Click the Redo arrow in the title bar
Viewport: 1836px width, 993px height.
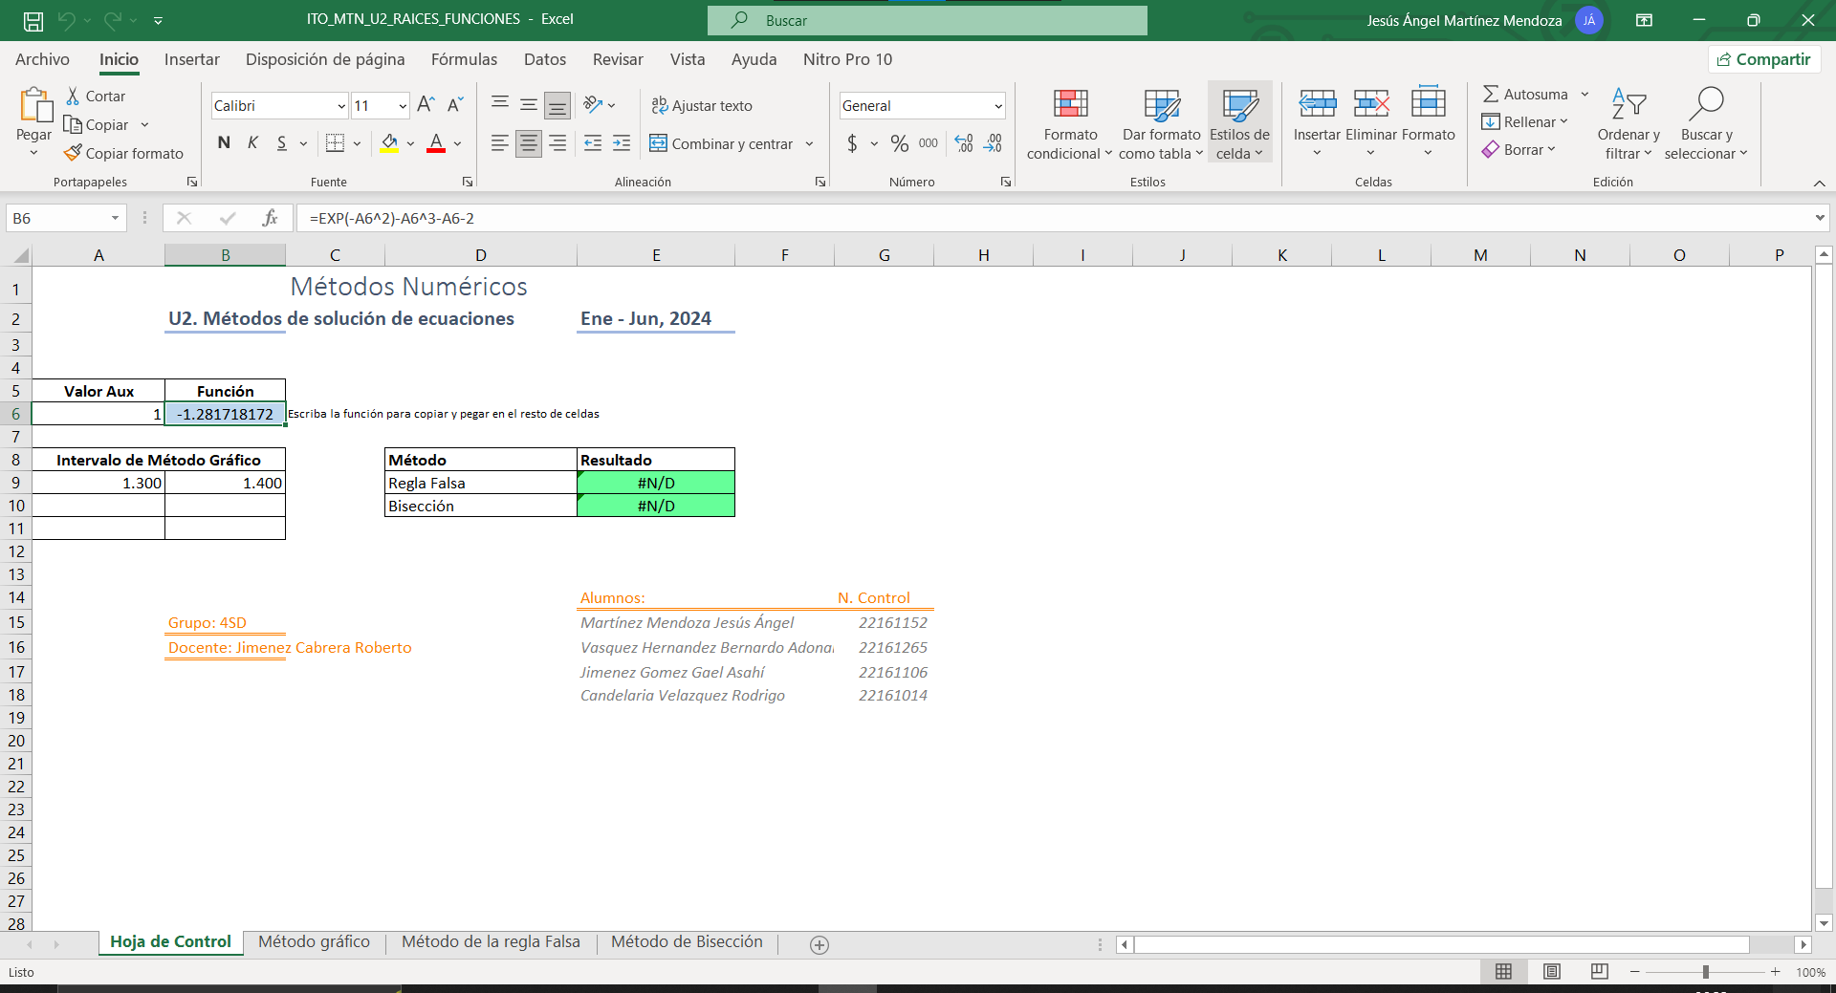[x=113, y=20]
